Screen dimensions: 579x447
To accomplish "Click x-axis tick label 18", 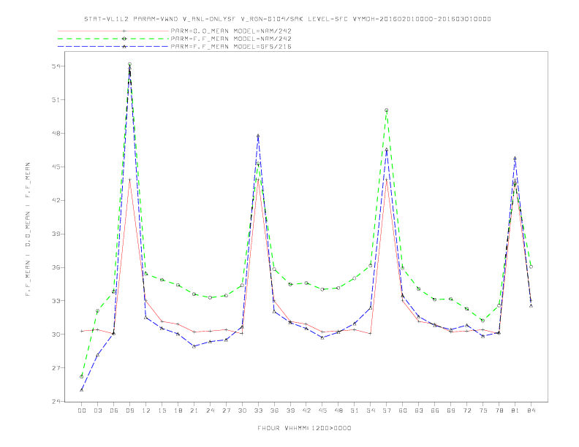I will [178, 410].
